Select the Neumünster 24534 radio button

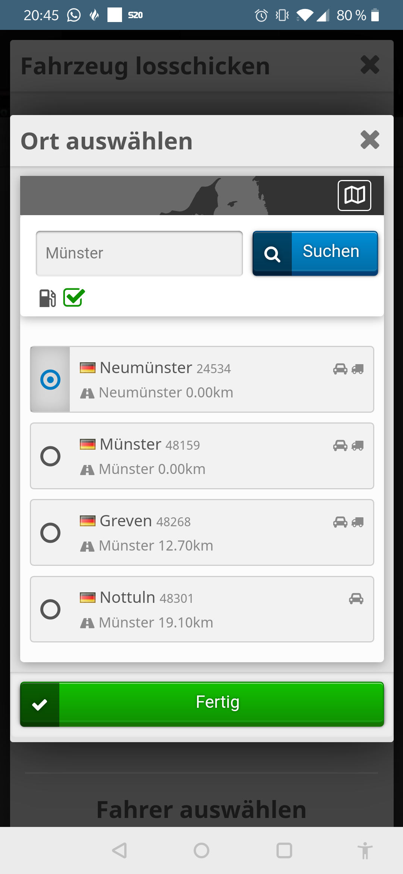50,379
